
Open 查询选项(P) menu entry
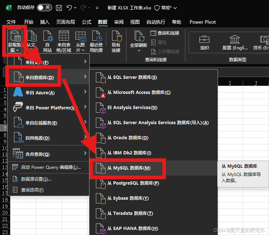[48, 190]
